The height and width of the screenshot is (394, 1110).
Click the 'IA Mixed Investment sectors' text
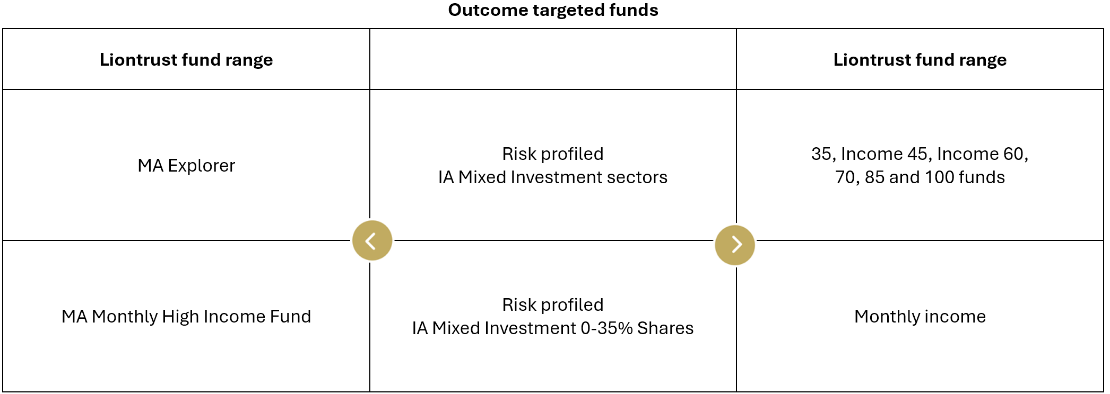point(553,177)
